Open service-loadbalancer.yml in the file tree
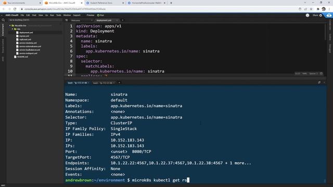 click(x=30, y=50)
